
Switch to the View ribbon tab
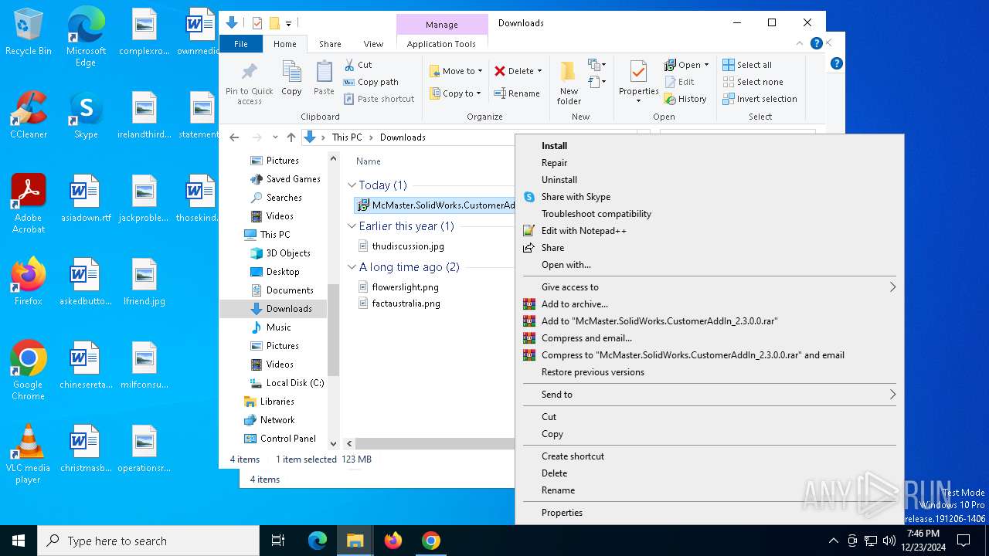pyautogui.click(x=373, y=44)
